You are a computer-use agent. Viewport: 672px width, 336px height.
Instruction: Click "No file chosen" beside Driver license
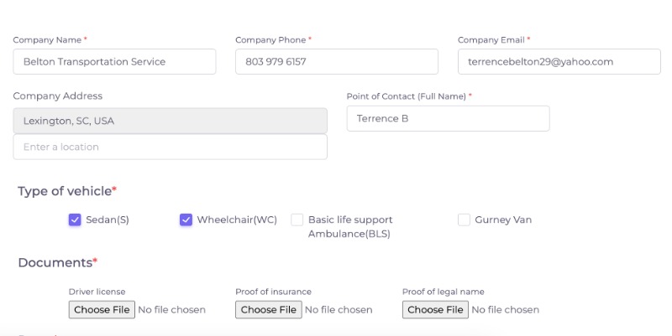pos(172,309)
